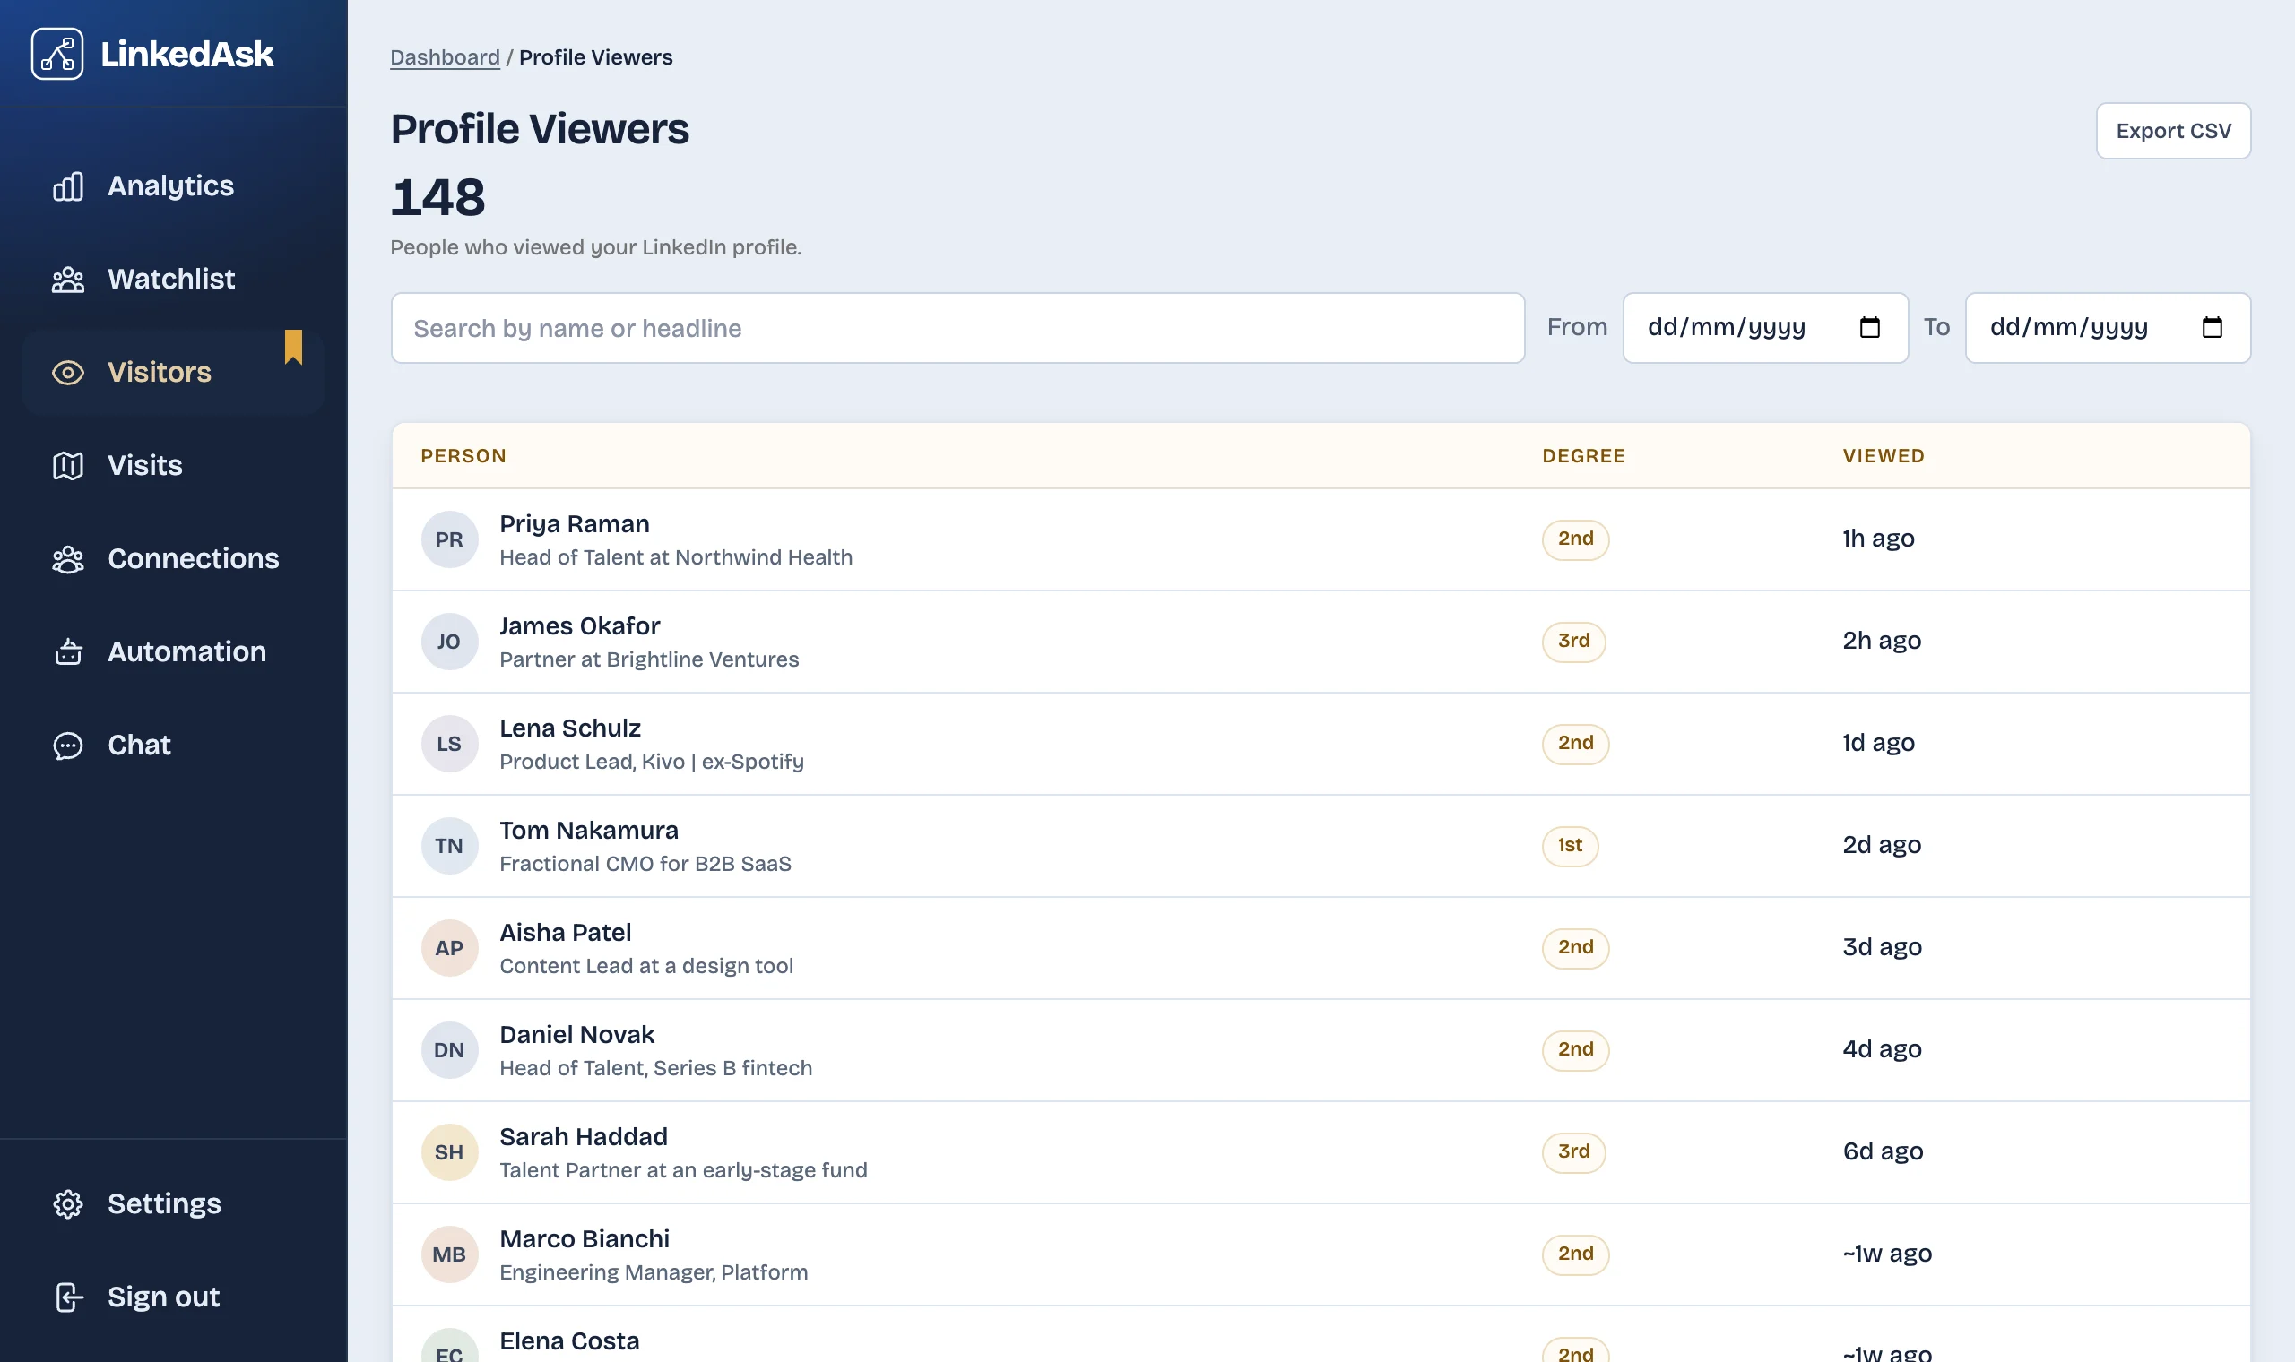Image resolution: width=2295 pixels, height=1362 pixels.
Task: Click Aisha Patel's name
Action: (x=566, y=933)
